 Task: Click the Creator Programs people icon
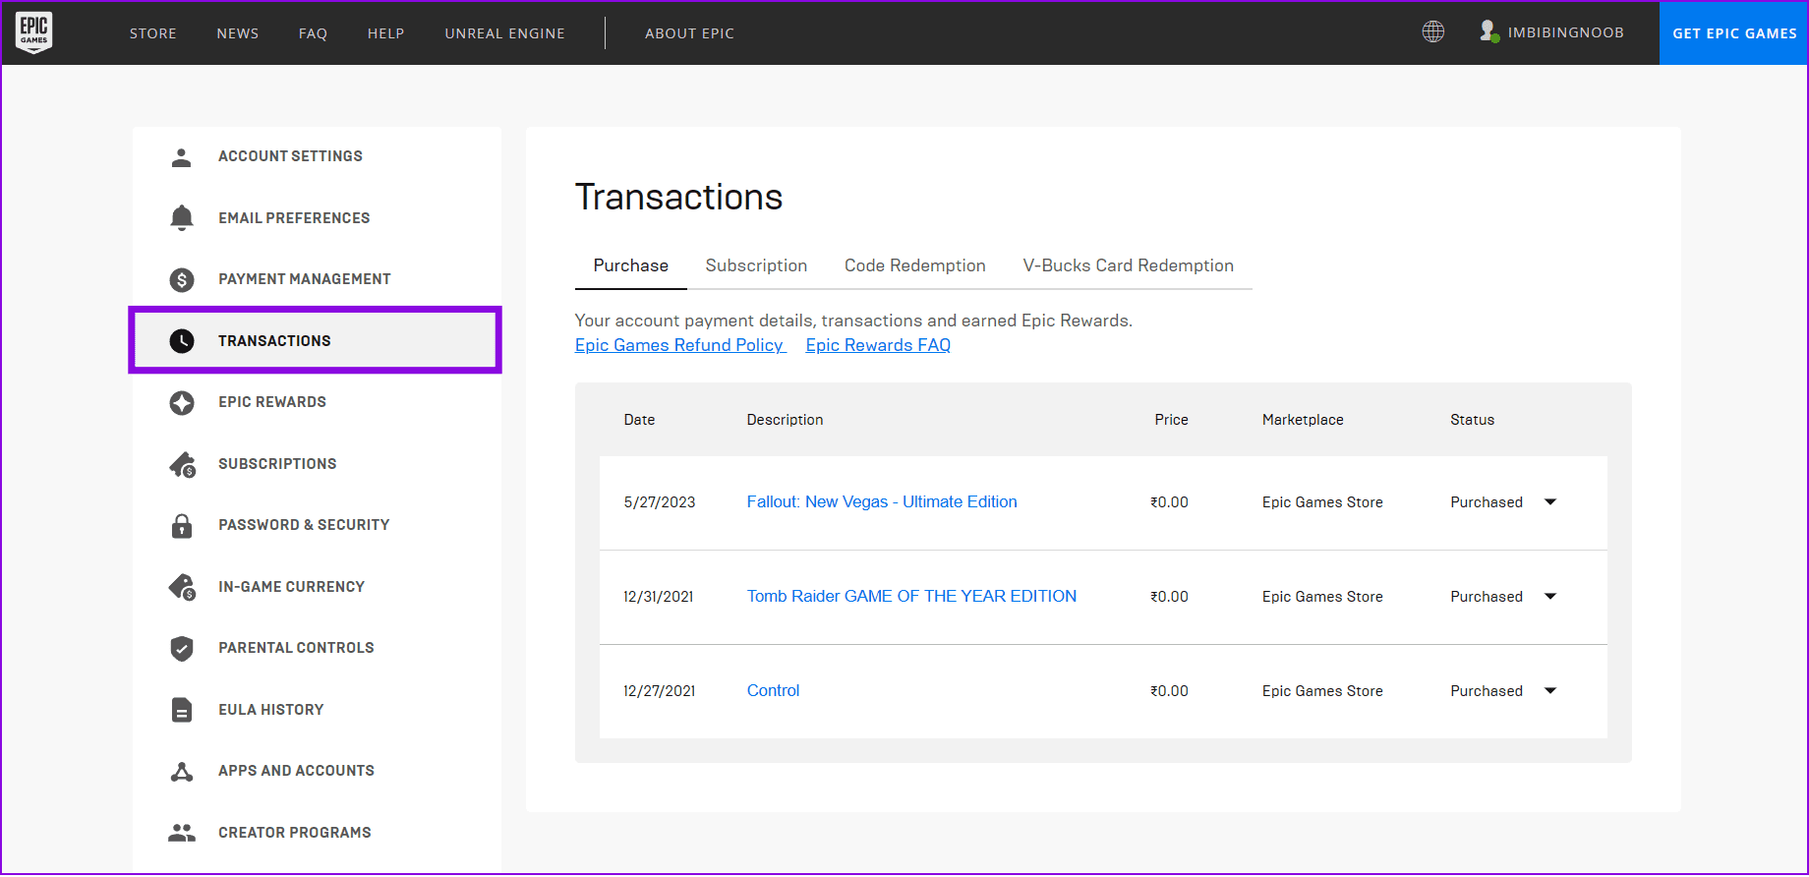click(x=182, y=833)
